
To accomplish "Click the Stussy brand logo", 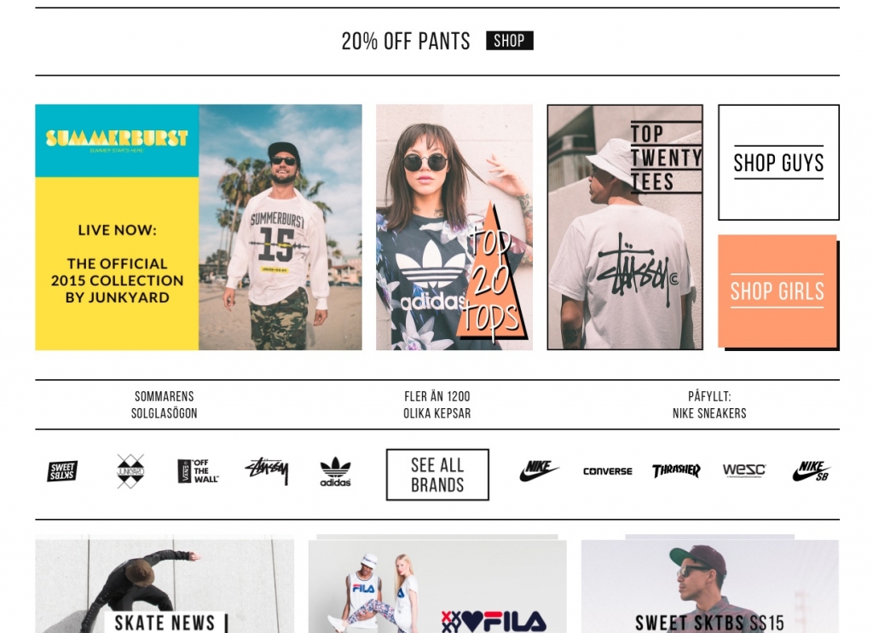I will pos(267,470).
